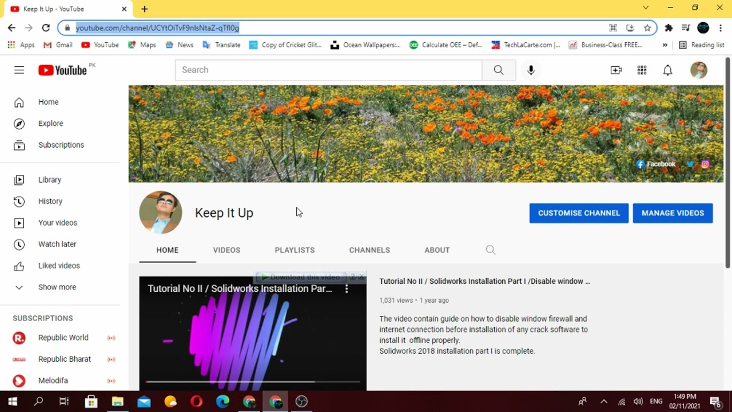Click the Download this video overlay button
The image size is (732, 412).
click(301, 277)
